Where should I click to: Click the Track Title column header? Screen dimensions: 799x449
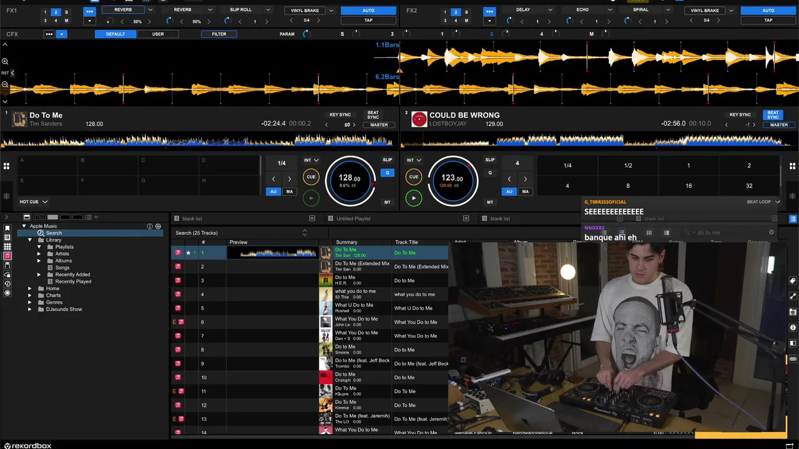[x=406, y=242]
